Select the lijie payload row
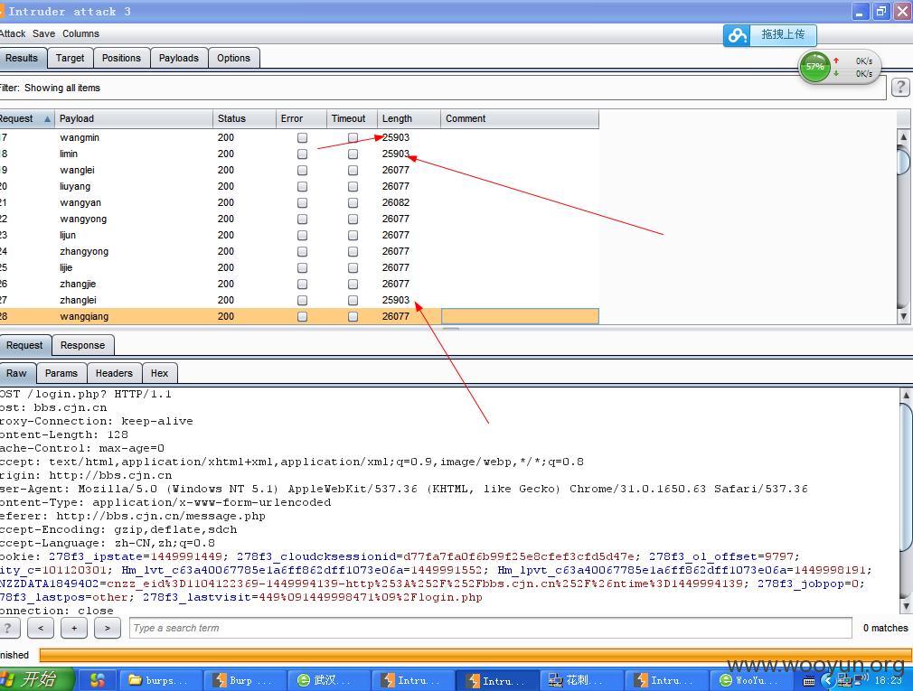 (299, 267)
